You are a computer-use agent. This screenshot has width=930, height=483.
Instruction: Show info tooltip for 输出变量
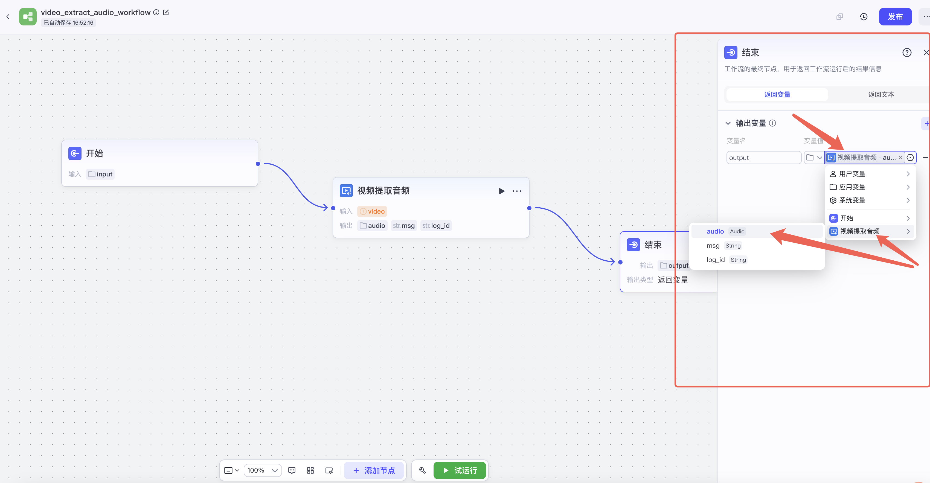click(773, 123)
